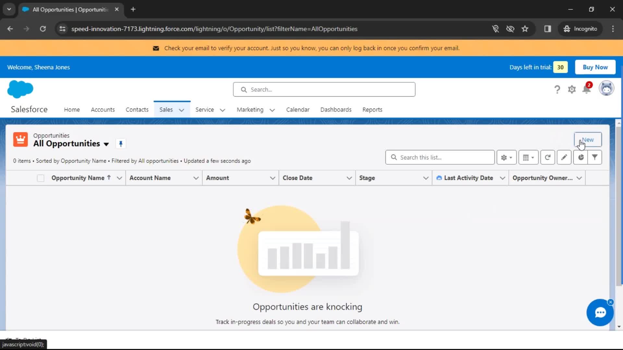Go to the Home tab
Viewport: 623px width, 350px height.
72,110
